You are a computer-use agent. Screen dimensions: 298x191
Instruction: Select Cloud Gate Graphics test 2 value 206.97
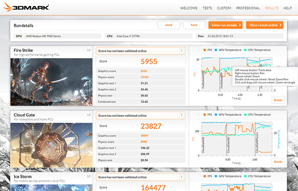click(145, 154)
